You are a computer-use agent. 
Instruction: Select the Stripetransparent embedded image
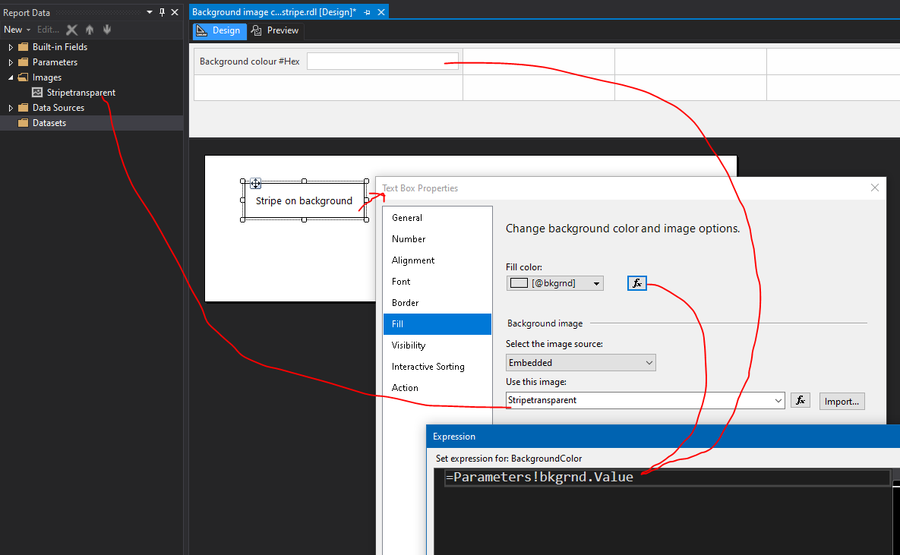coord(81,93)
